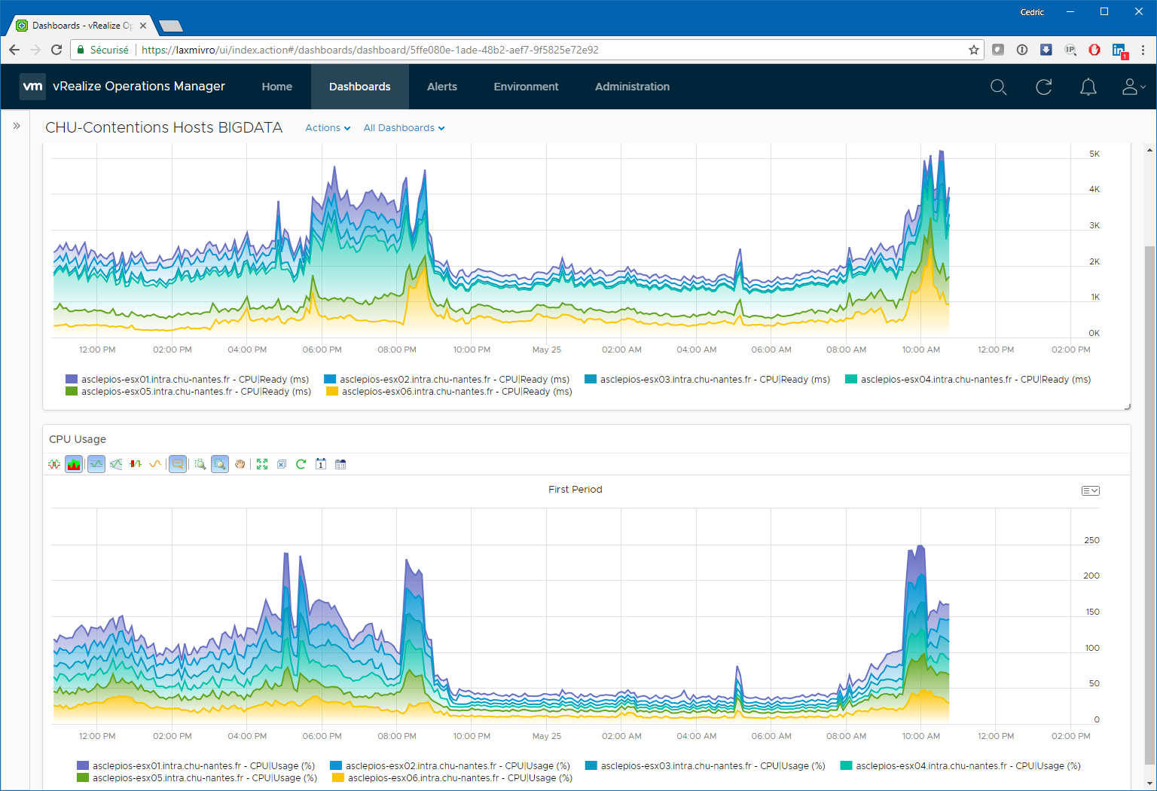Toggle the data tooltip bubble button
Image resolution: width=1157 pixels, height=791 pixels.
pyautogui.click(x=178, y=464)
